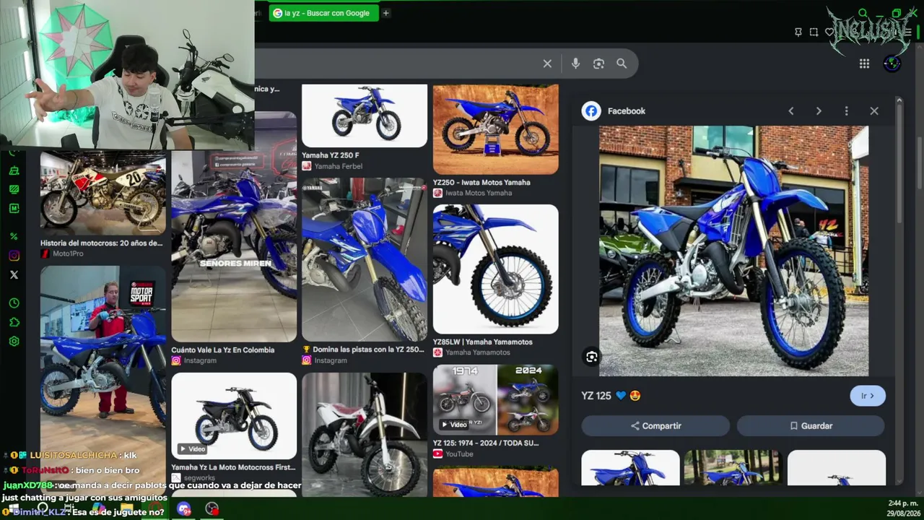Open Extensions puzzle icon in sidebar
Image resolution: width=924 pixels, height=520 pixels.
point(14,322)
